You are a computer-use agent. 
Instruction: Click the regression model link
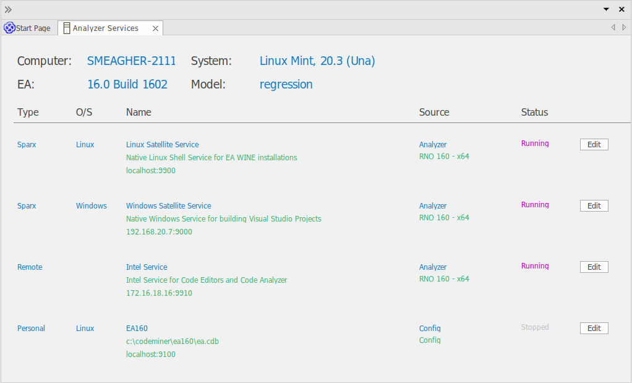(x=286, y=85)
